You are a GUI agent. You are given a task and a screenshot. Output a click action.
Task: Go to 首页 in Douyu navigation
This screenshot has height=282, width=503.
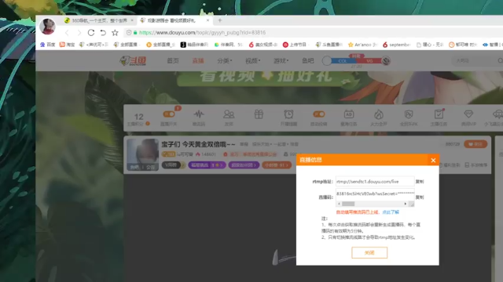[x=173, y=61]
